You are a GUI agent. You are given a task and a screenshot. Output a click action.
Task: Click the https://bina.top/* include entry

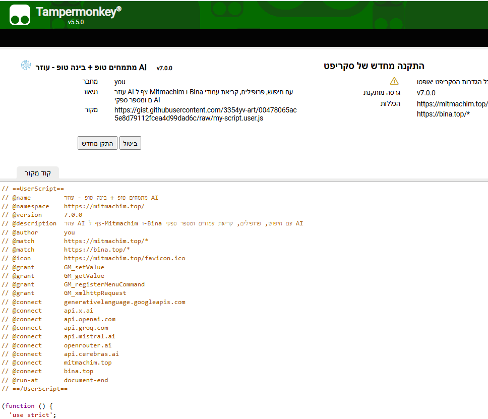point(443,114)
